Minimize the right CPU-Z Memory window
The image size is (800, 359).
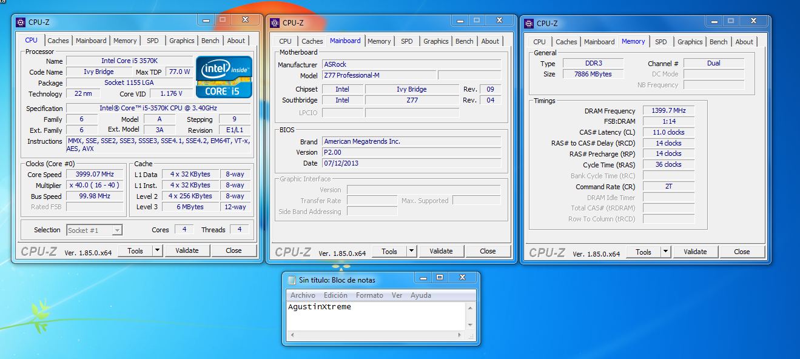coord(714,22)
